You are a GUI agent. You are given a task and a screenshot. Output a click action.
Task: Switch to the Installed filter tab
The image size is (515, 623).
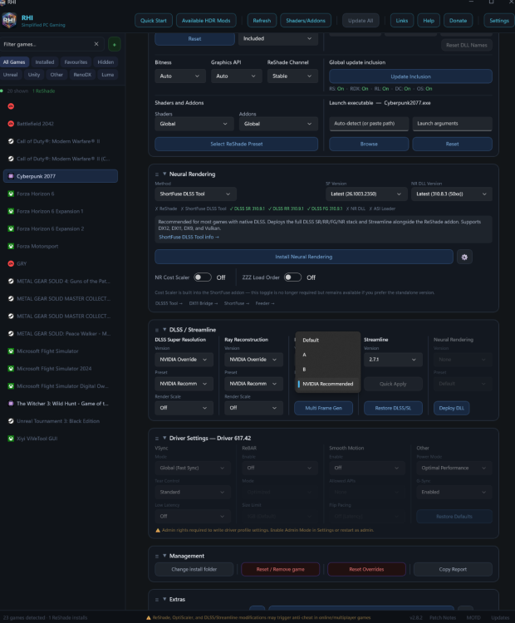[x=45, y=62]
